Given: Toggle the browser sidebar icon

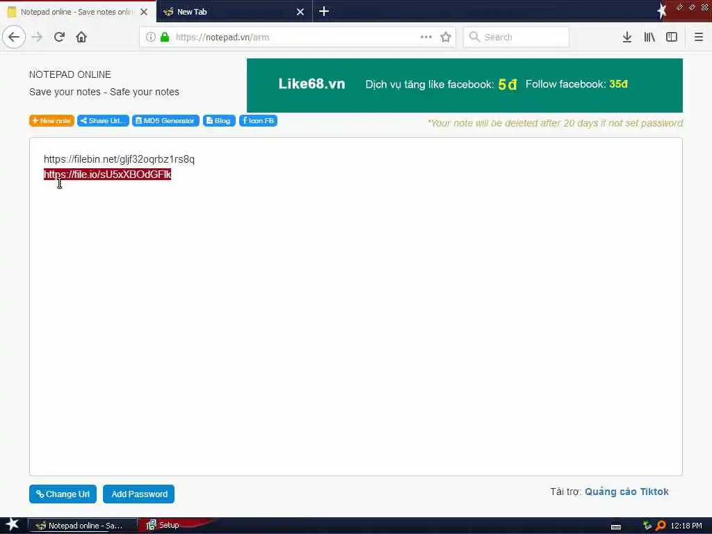Looking at the screenshot, I should (672, 37).
